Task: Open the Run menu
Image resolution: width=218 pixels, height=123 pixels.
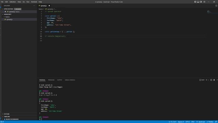Action: 28,2
